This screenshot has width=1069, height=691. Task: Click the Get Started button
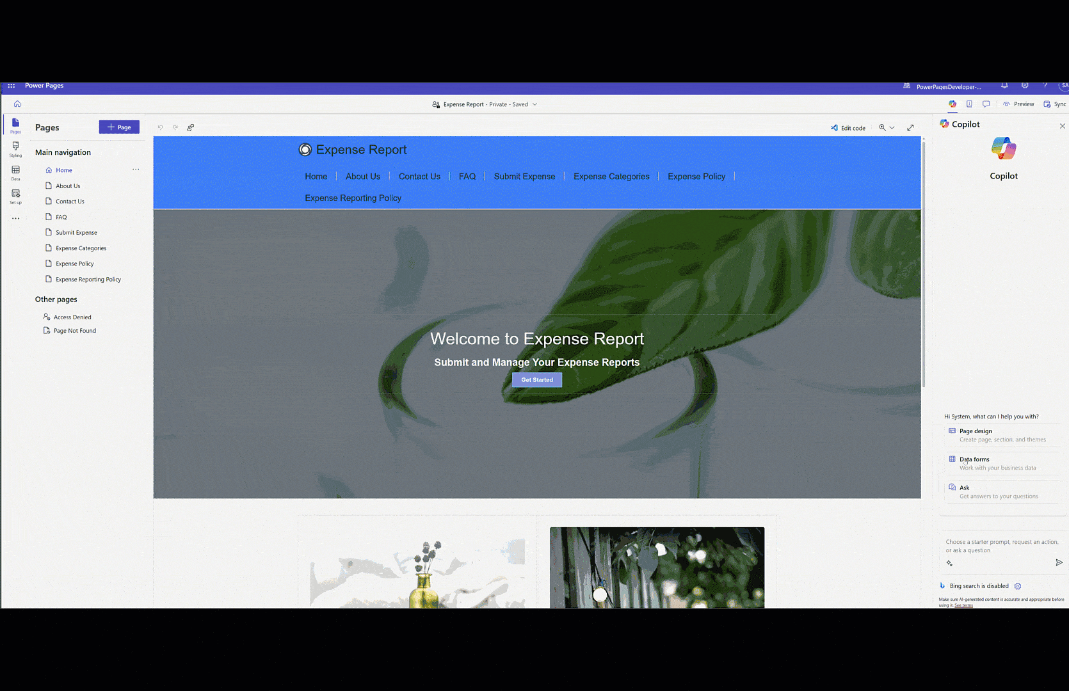(536, 380)
